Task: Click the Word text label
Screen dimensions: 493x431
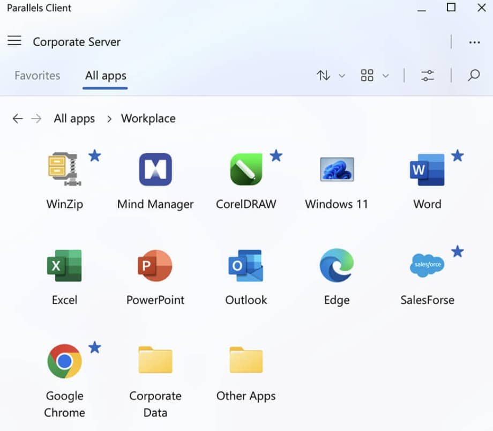Action: [427, 204]
